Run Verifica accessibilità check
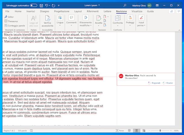This screenshot has height=135, width=184. [x=47, y=21]
